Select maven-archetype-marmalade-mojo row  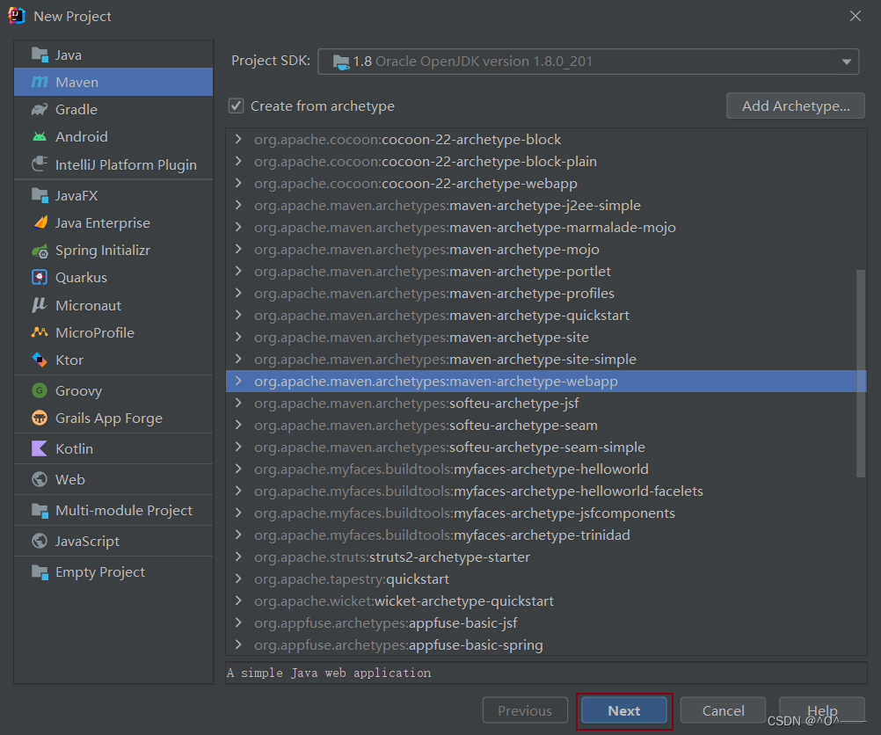coord(545,227)
